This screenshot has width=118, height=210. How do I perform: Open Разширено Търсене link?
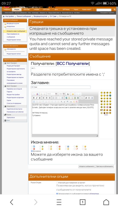pyautogui.click(x=107, y=13)
